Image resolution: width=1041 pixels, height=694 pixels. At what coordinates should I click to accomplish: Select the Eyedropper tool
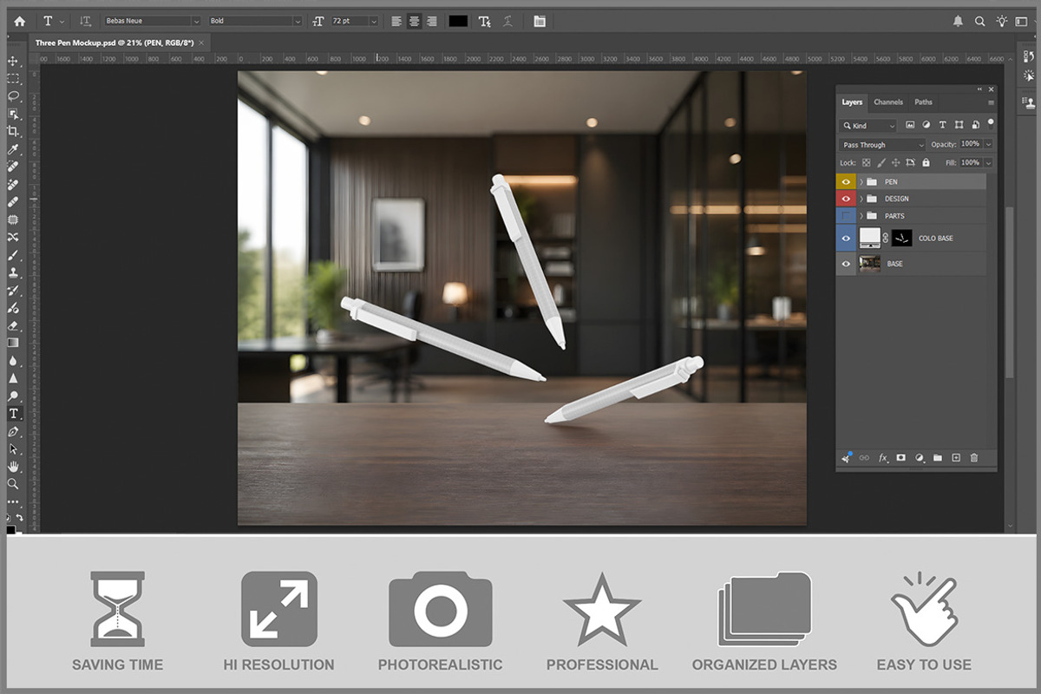[13, 149]
